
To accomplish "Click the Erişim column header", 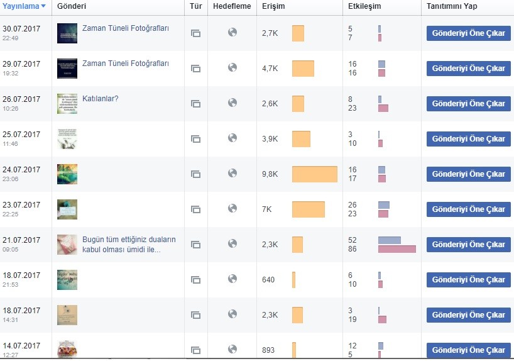I will coord(273,6).
